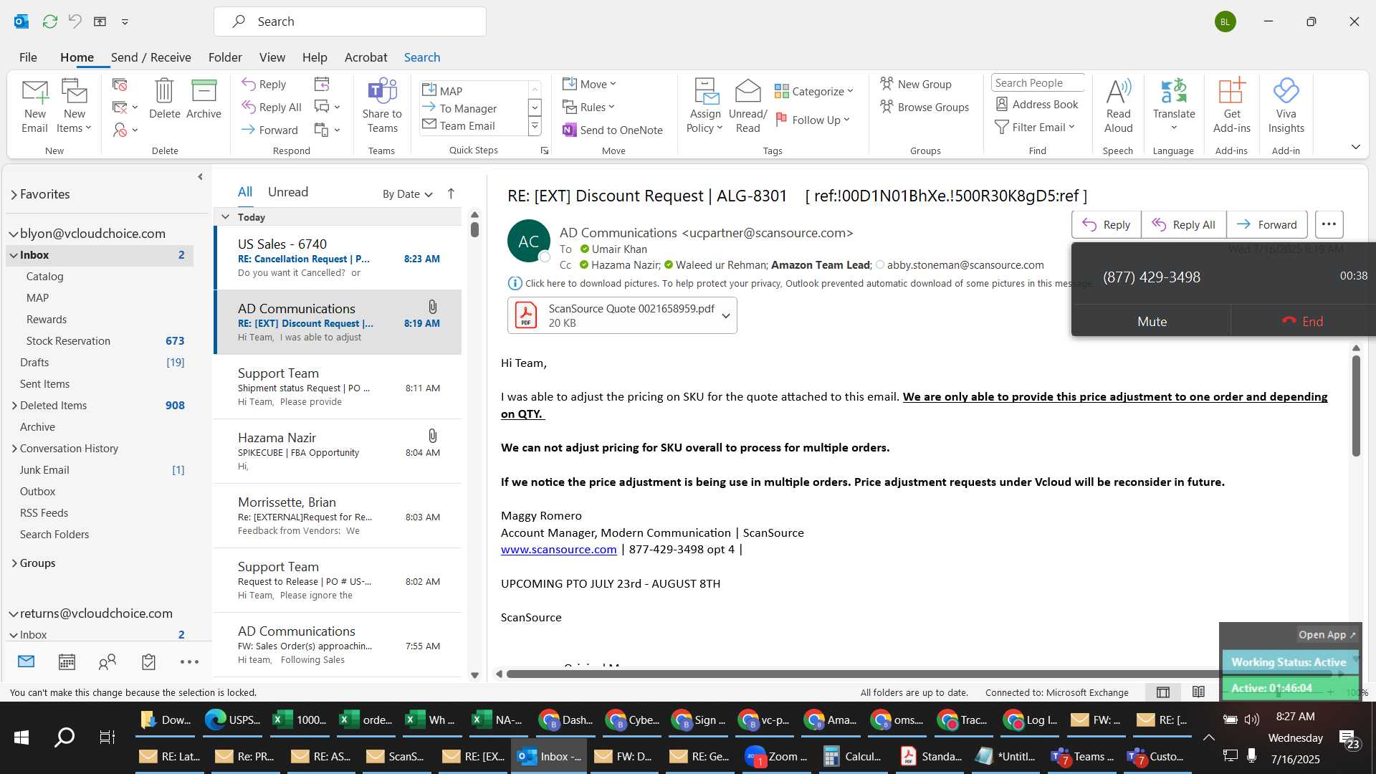Open the Tasks view in navigation bar
This screenshot has width=1376, height=774.
(148, 661)
